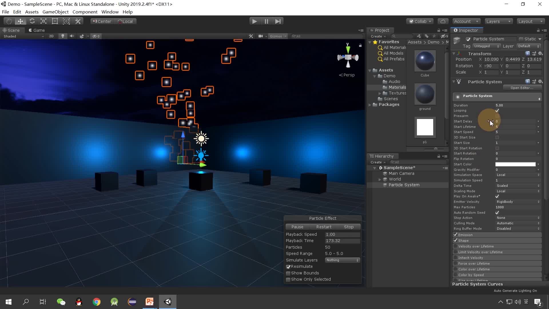Switch to the Game tab

[x=37, y=30]
